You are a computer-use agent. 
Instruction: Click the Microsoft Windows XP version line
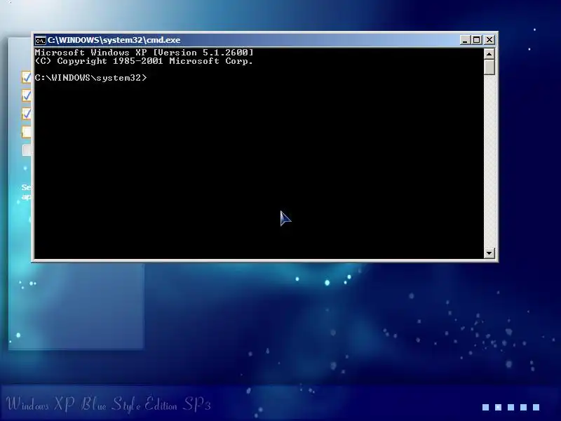(x=144, y=52)
